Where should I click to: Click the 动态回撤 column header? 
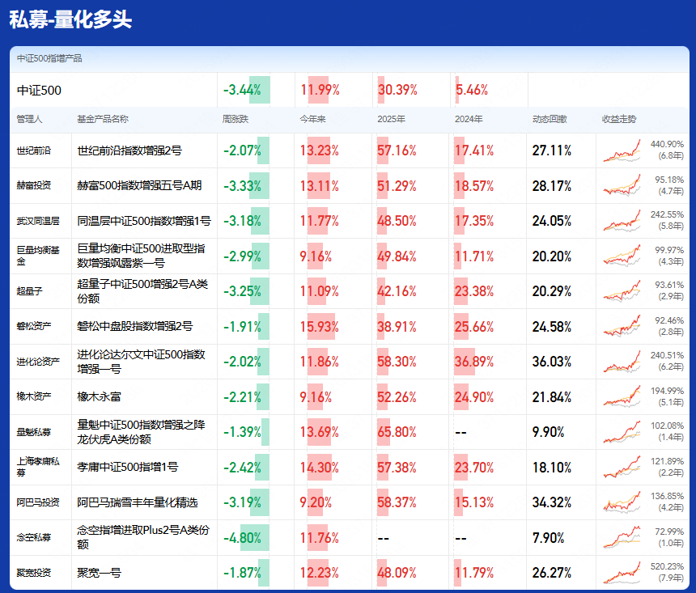(550, 119)
